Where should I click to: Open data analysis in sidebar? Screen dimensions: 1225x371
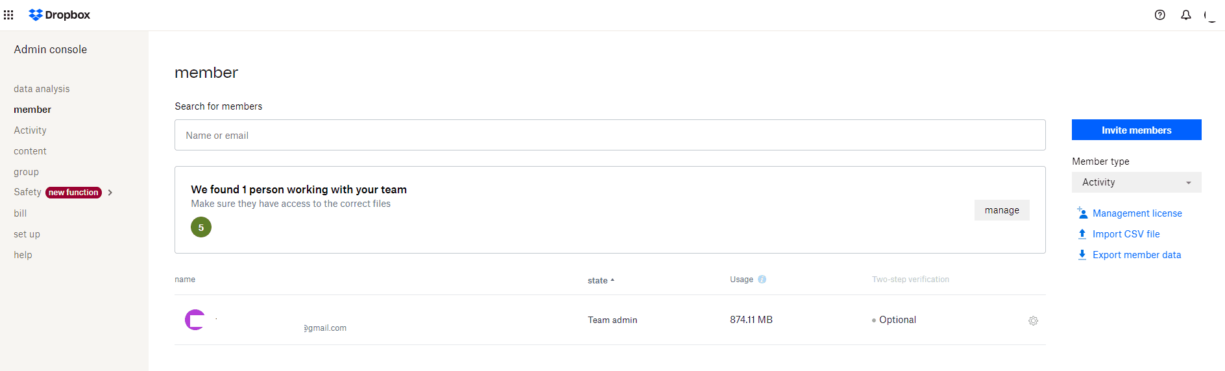42,89
